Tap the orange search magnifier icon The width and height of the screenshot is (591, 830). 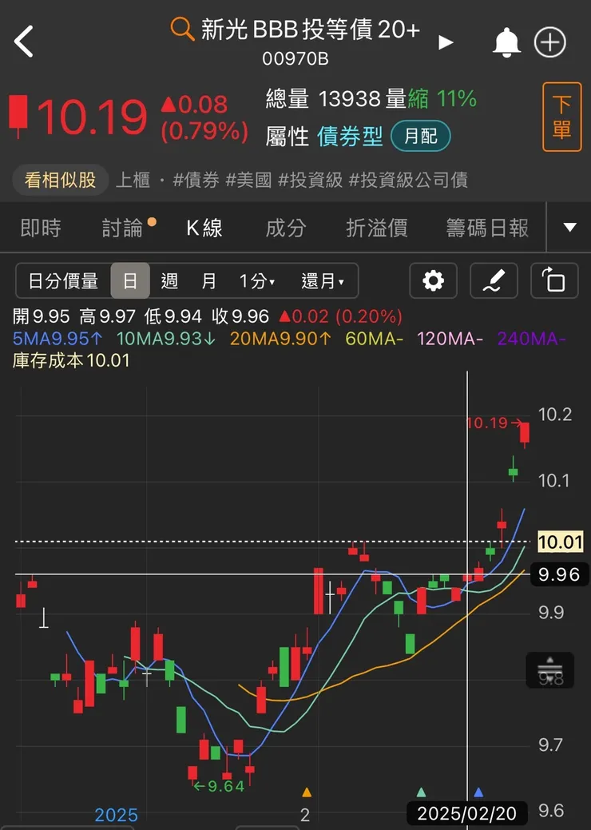182,28
